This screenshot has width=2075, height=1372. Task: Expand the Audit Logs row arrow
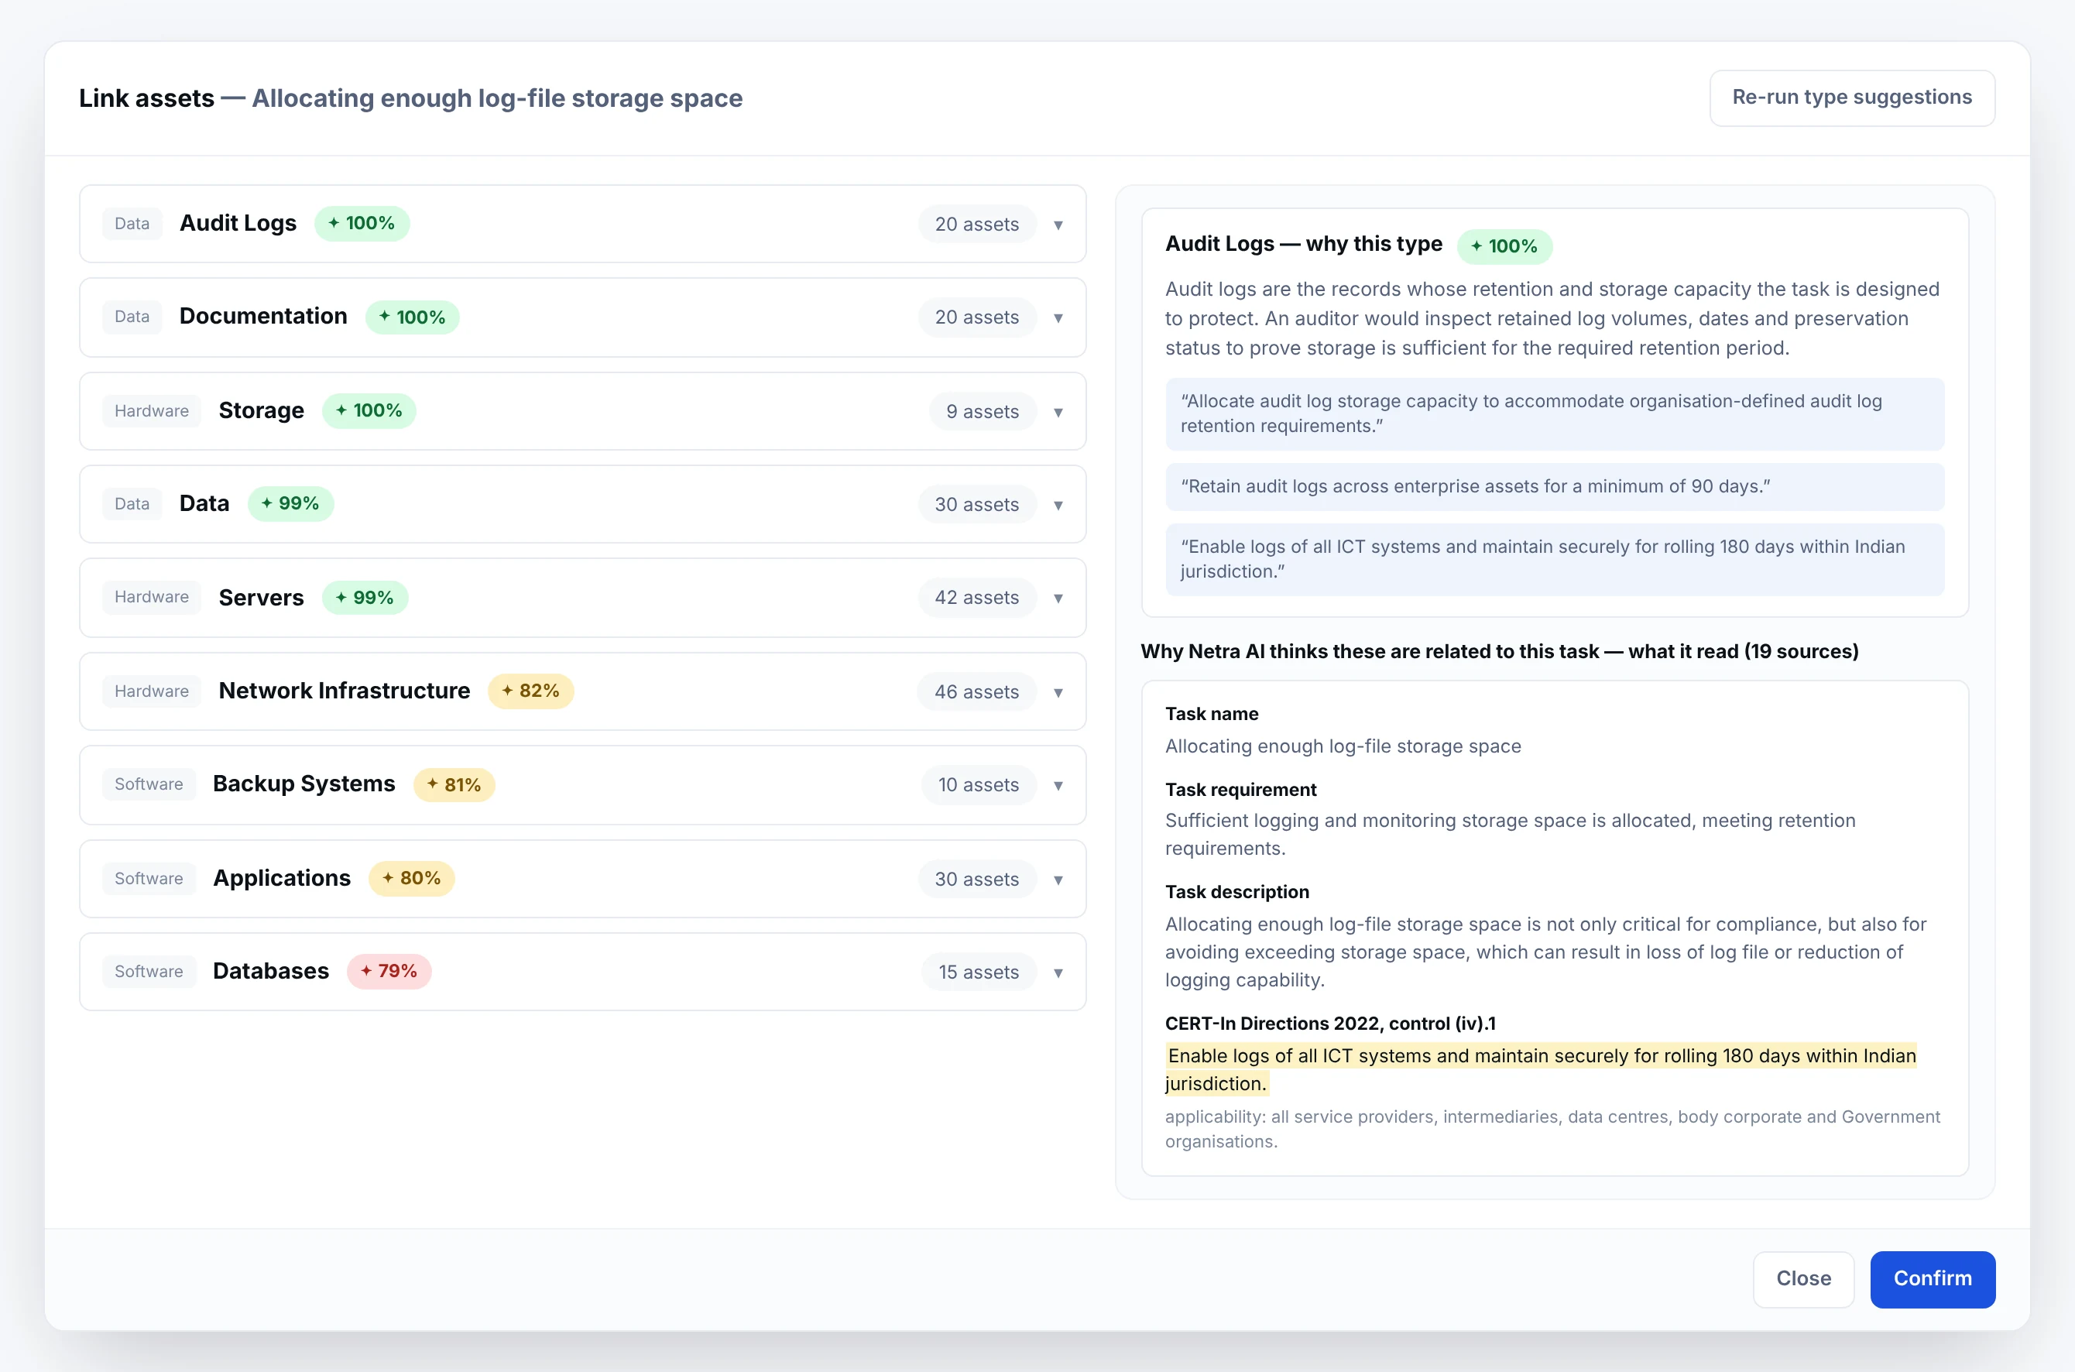coord(1058,225)
